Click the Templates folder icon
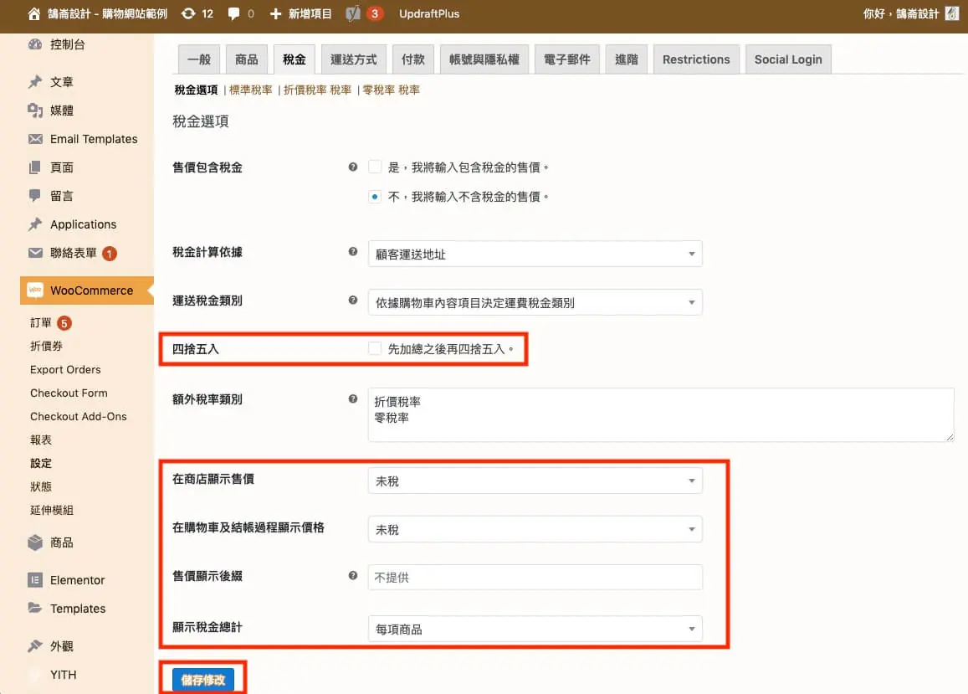This screenshot has width=968, height=694. [x=35, y=608]
